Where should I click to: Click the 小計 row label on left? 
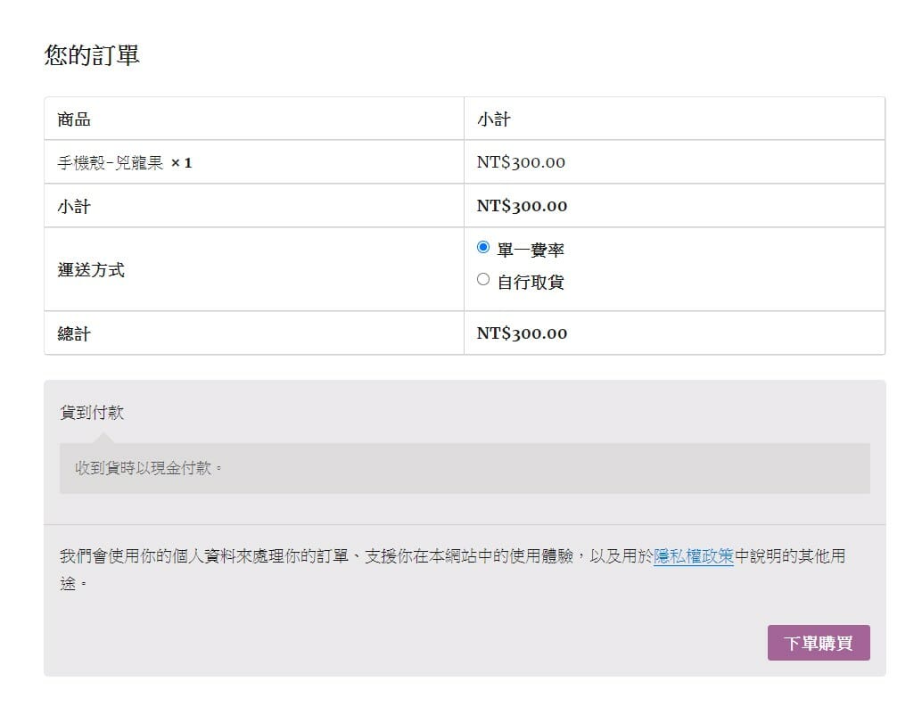tap(74, 207)
